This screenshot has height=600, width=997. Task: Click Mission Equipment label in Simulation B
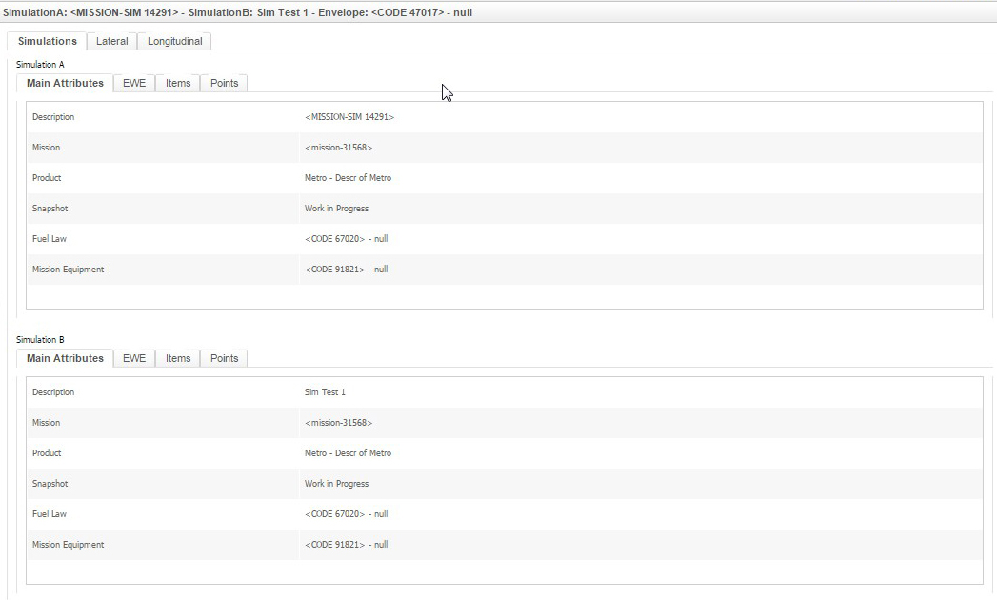pyautogui.click(x=68, y=545)
